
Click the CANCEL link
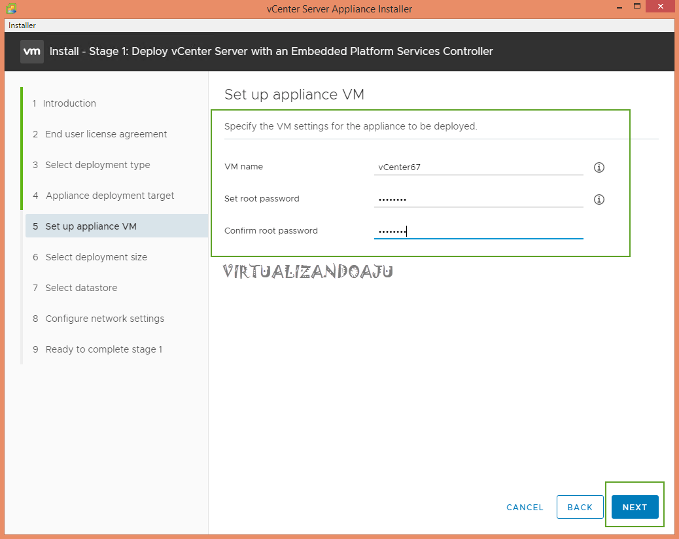[525, 507]
